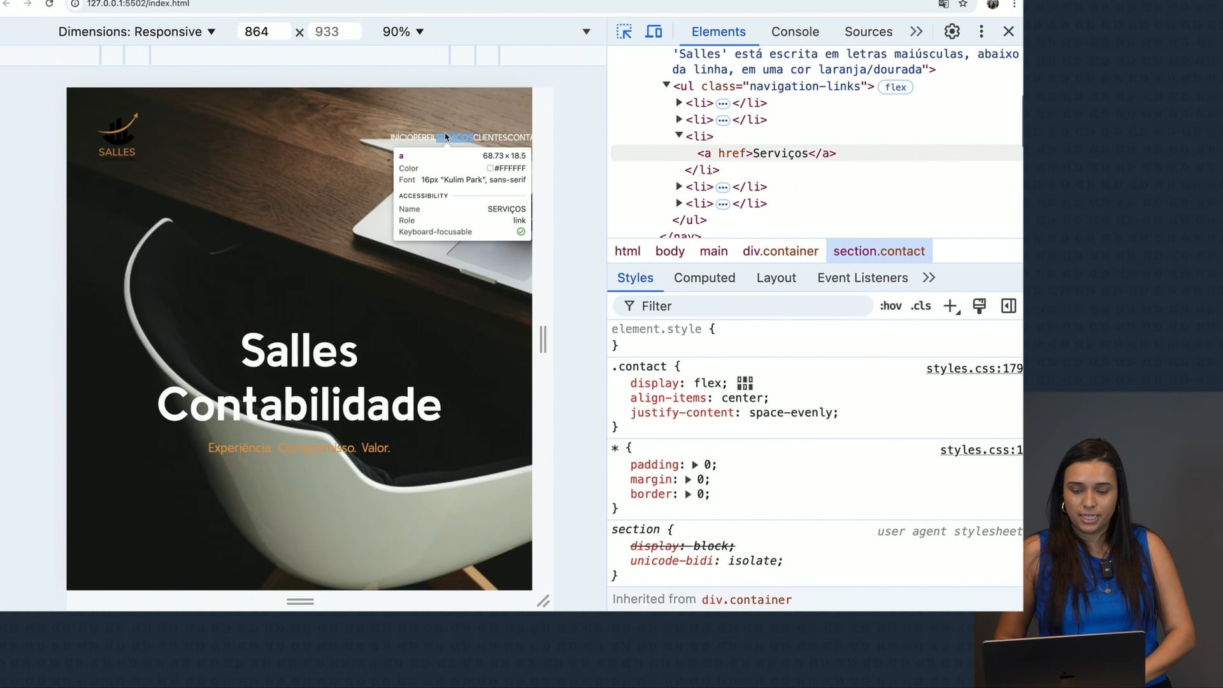The width and height of the screenshot is (1223, 688).
Task: Click the flex badge on the ul element
Action: point(895,87)
